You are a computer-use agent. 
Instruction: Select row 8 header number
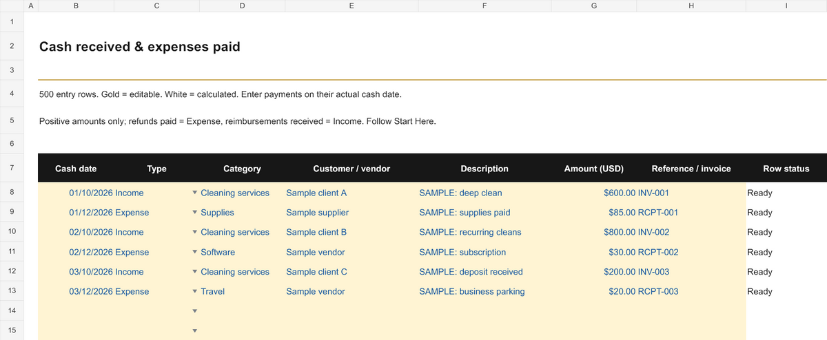12,193
